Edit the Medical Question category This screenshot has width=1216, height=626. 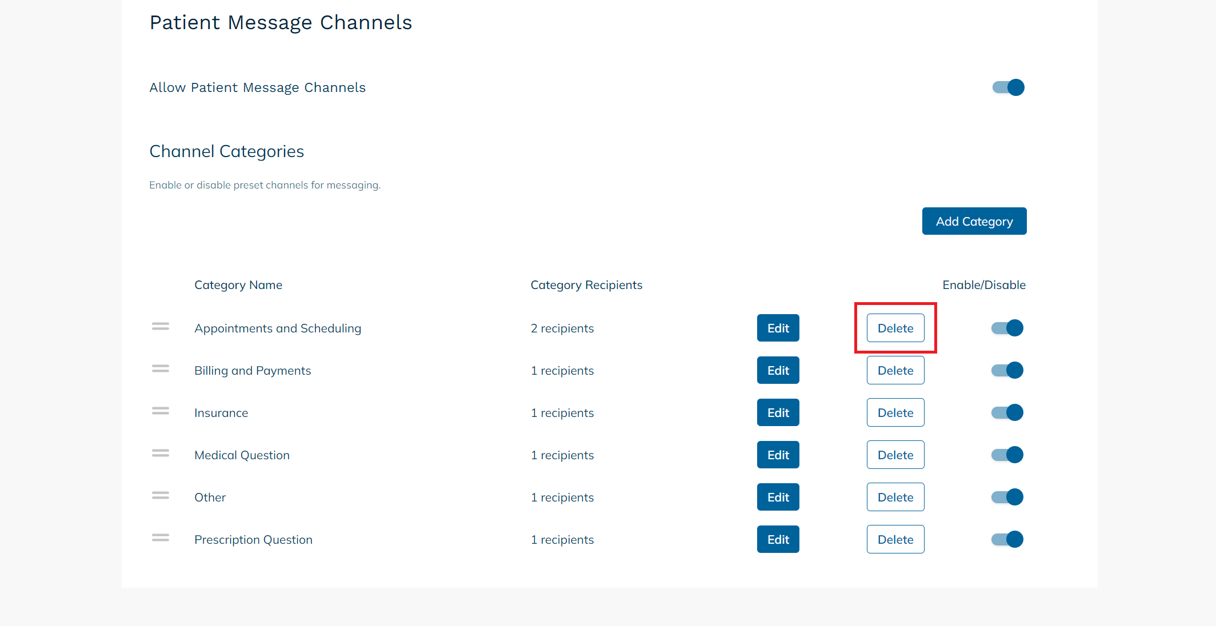[x=778, y=455]
